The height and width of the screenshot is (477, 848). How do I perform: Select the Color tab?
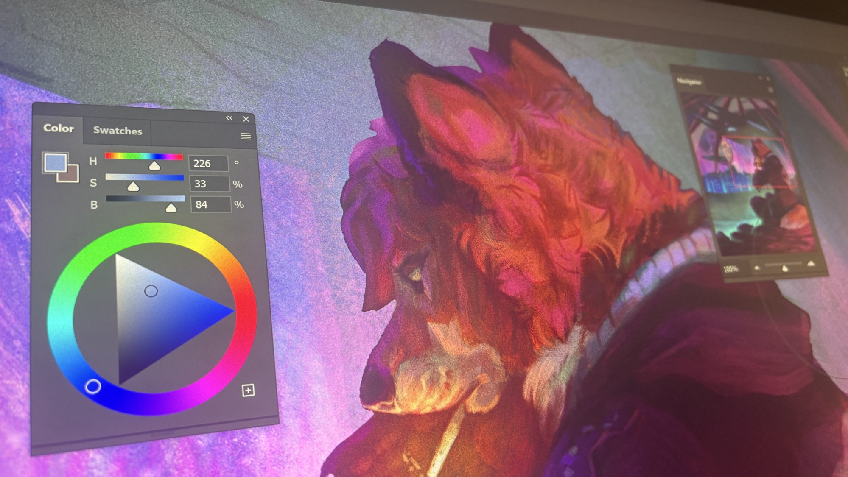pyautogui.click(x=59, y=128)
